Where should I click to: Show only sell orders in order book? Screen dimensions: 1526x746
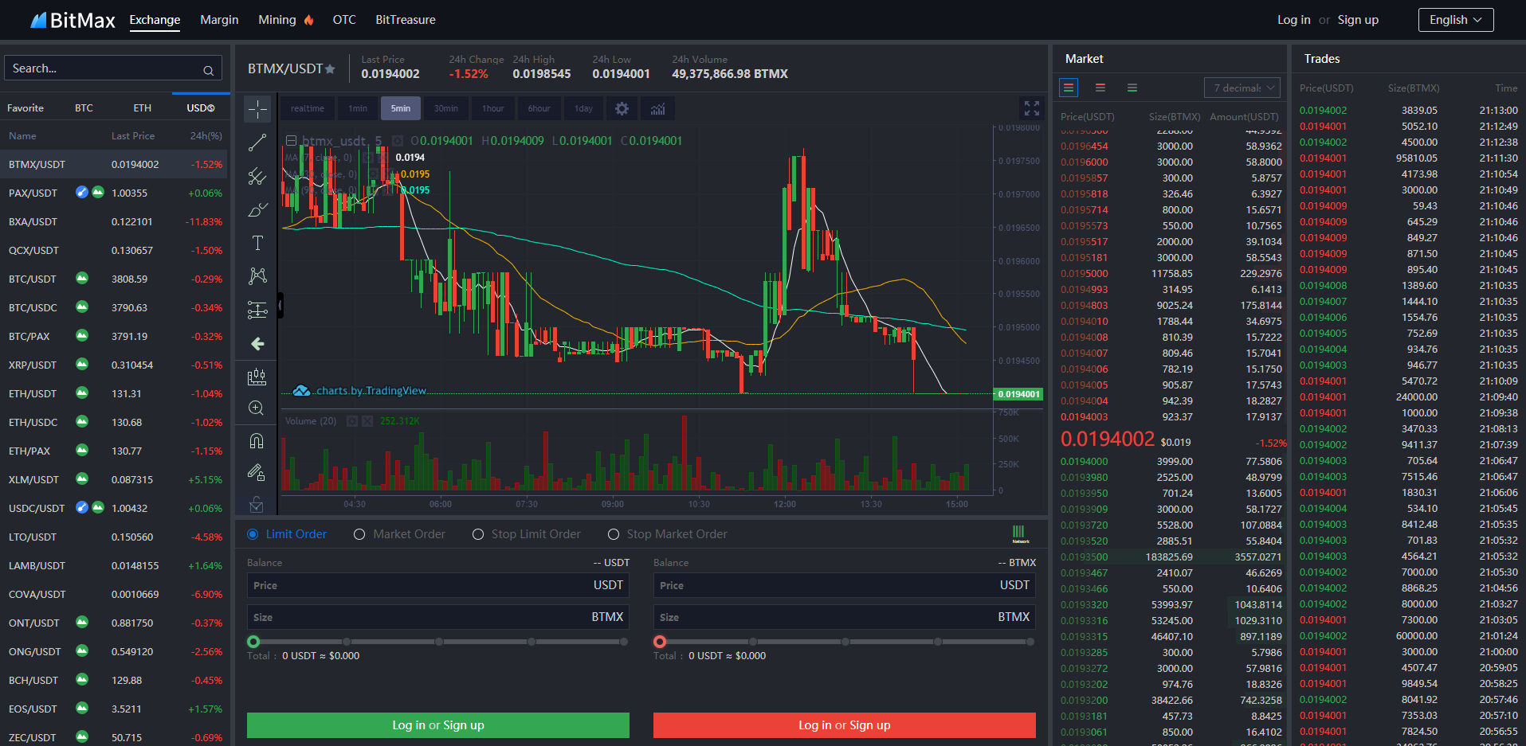[1100, 88]
